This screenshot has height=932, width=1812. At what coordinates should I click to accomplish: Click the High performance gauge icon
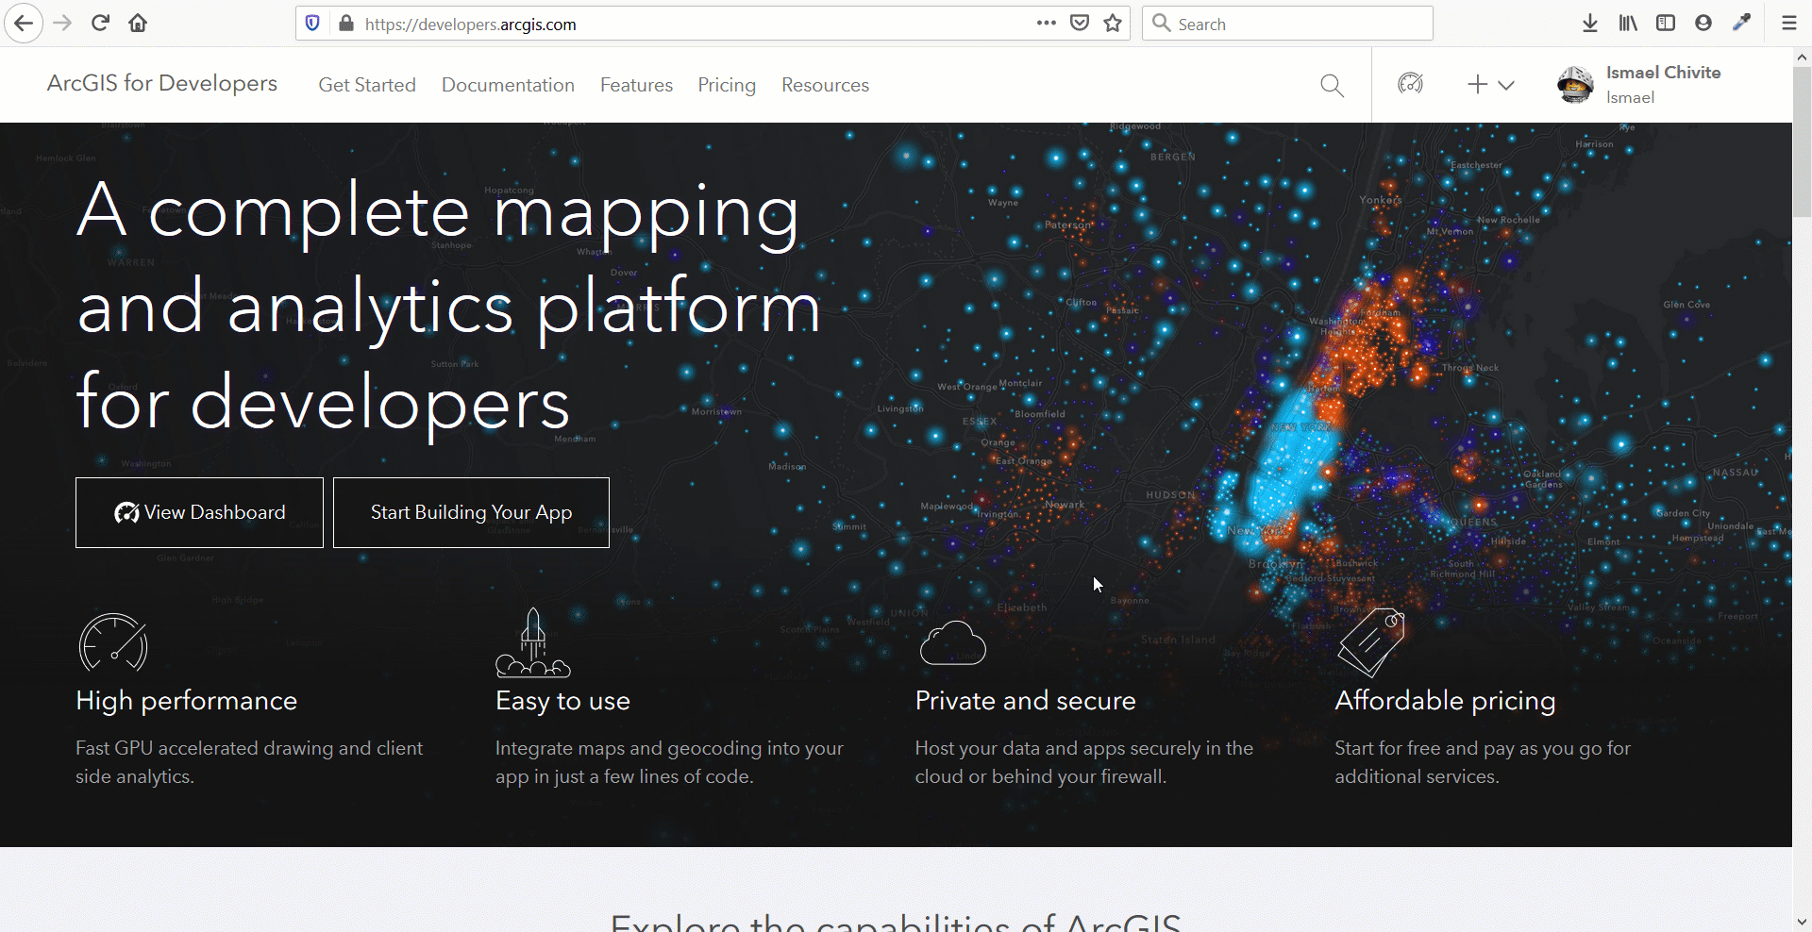point(113,643)
